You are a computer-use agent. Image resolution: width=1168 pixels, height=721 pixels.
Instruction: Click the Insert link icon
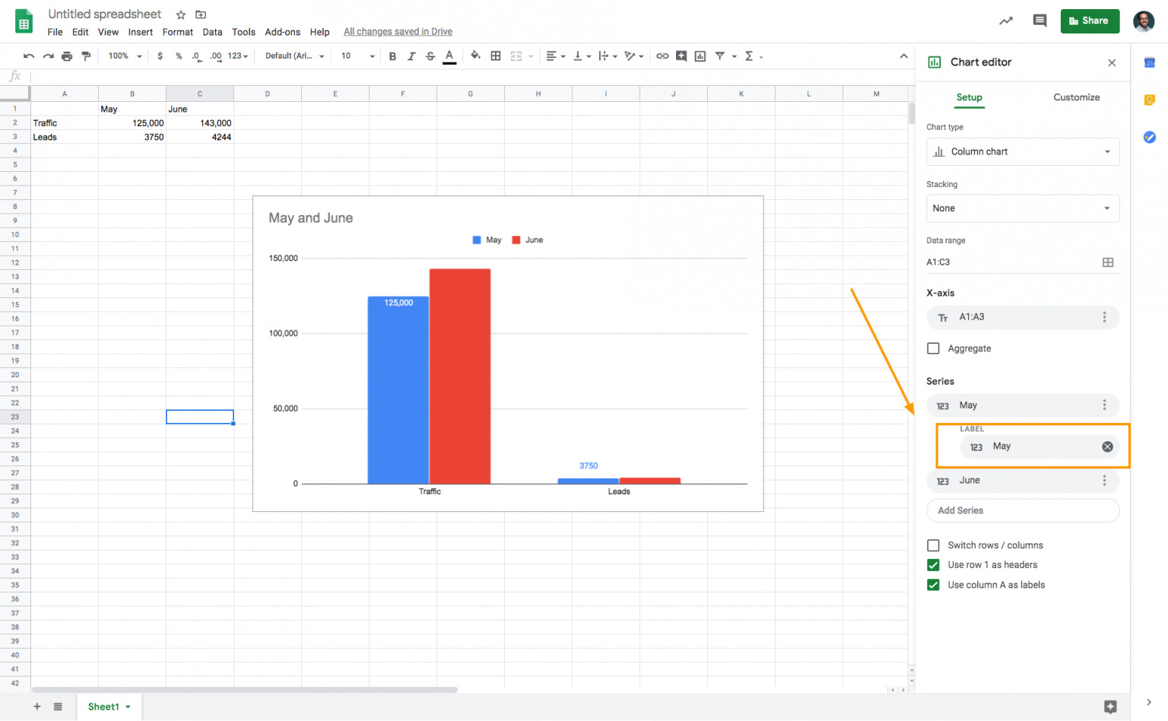pyautogui.click(x=662, y=56)
